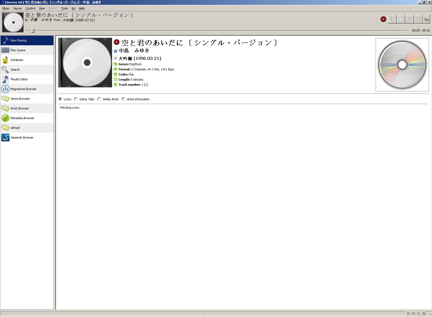Toggle shuffle icon in status bar
Viewport: 432px width, 317px height.
click(x=413, y=313)
